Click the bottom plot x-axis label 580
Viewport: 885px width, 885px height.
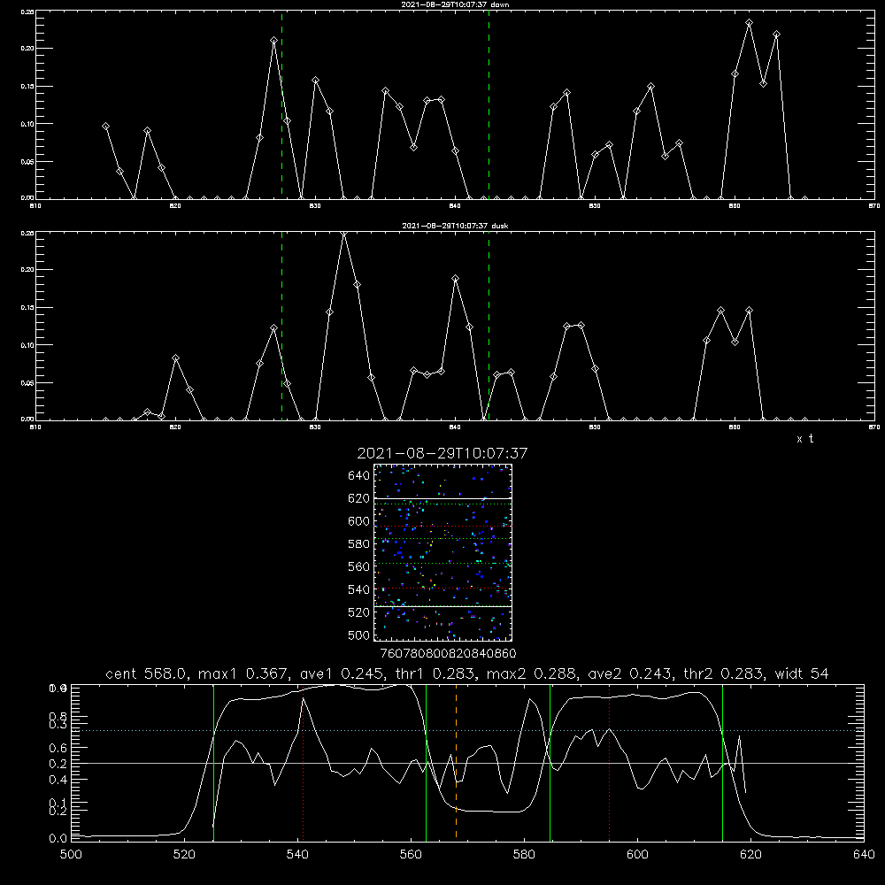click(524, 855)
